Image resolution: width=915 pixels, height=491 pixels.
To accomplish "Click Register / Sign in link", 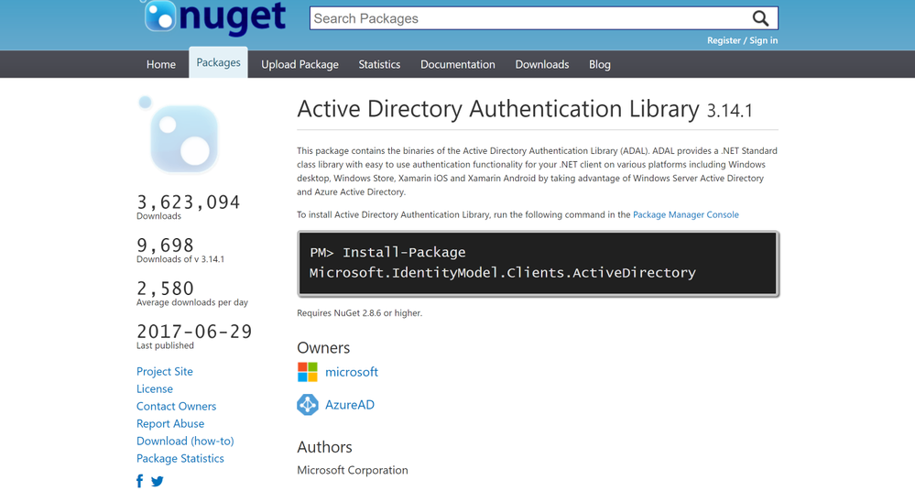I will 742,40.
